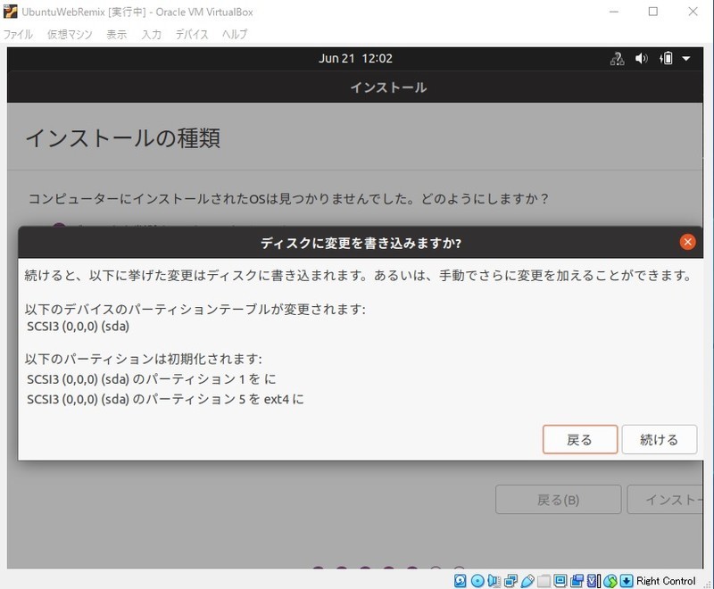Click the hard disk activity status icon
The height and width of the screenshot is (589, 714).
(x=460, y=581)
